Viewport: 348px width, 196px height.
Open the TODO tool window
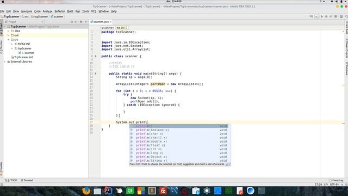point(11,180)
